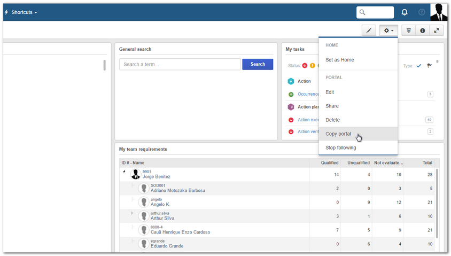Choose Stop following option

tap(358, 148)
